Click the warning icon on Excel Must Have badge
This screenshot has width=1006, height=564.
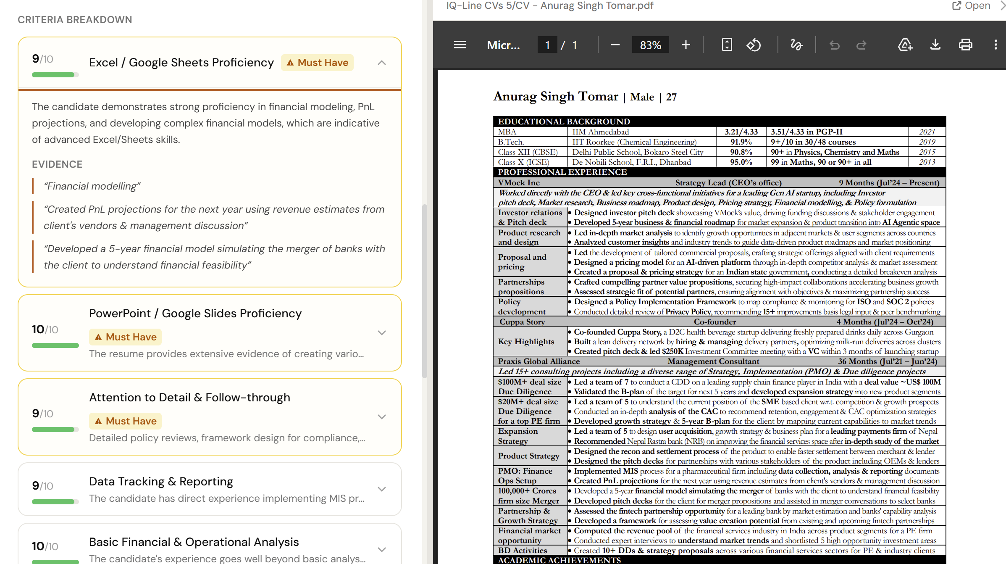pyautogui.click(x=290, y=63)
